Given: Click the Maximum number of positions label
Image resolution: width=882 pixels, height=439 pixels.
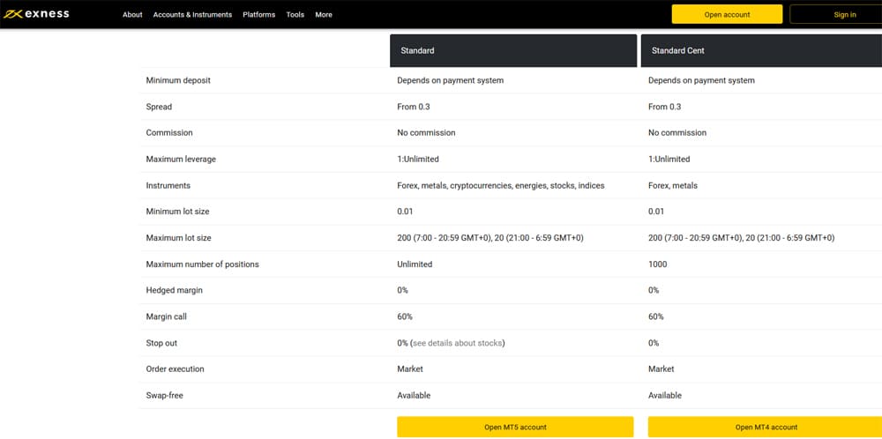Looking at the screenshot, I should (202, 264).
